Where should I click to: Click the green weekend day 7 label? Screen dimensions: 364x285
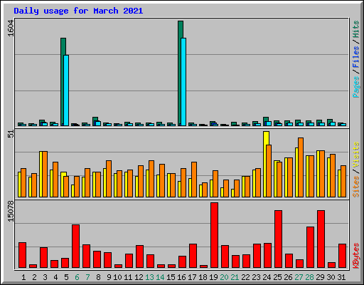pos(87,277)
